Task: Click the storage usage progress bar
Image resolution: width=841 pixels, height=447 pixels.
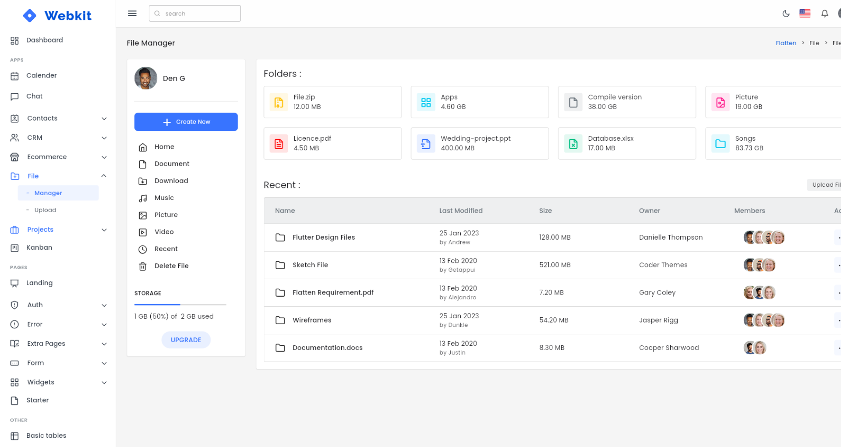Action: tap(180, 305)
